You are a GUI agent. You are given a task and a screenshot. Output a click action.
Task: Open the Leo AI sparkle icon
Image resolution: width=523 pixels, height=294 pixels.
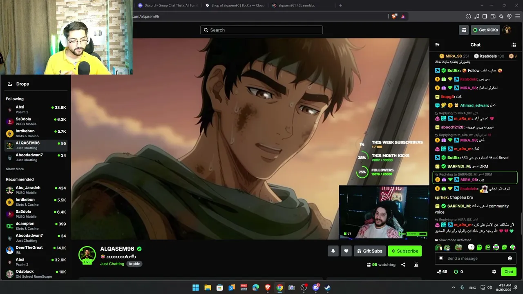[x=501, y=16]
